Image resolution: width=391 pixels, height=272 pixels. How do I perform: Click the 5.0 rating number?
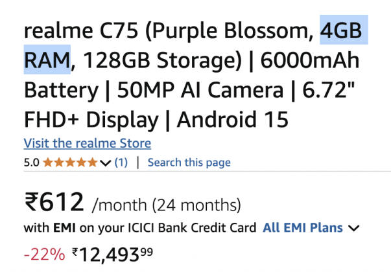click(x=32, y=163)
